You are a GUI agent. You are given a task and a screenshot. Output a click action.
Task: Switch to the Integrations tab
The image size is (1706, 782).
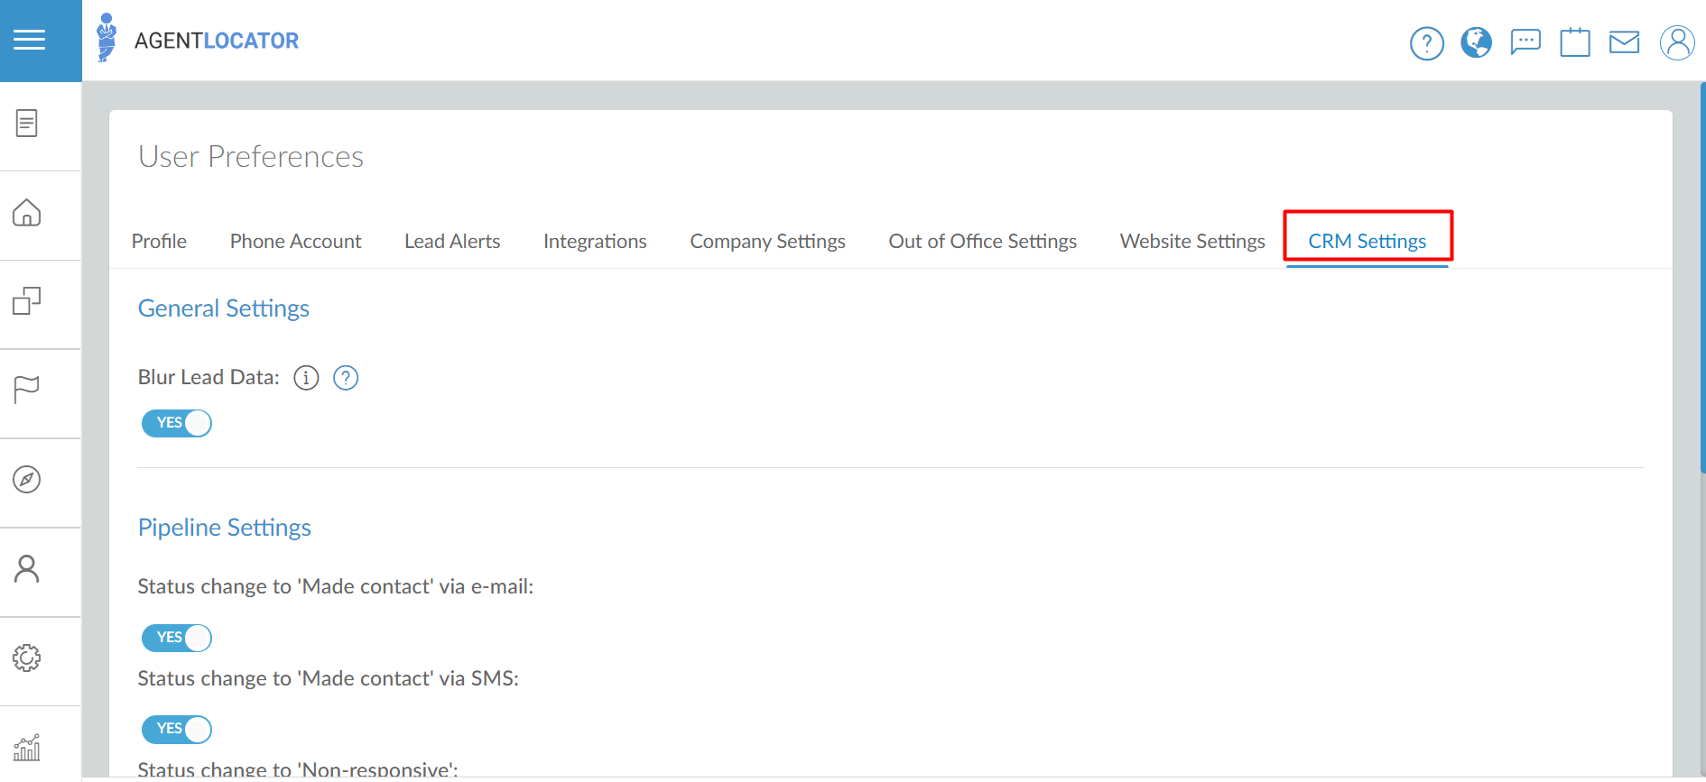(595, 241)
